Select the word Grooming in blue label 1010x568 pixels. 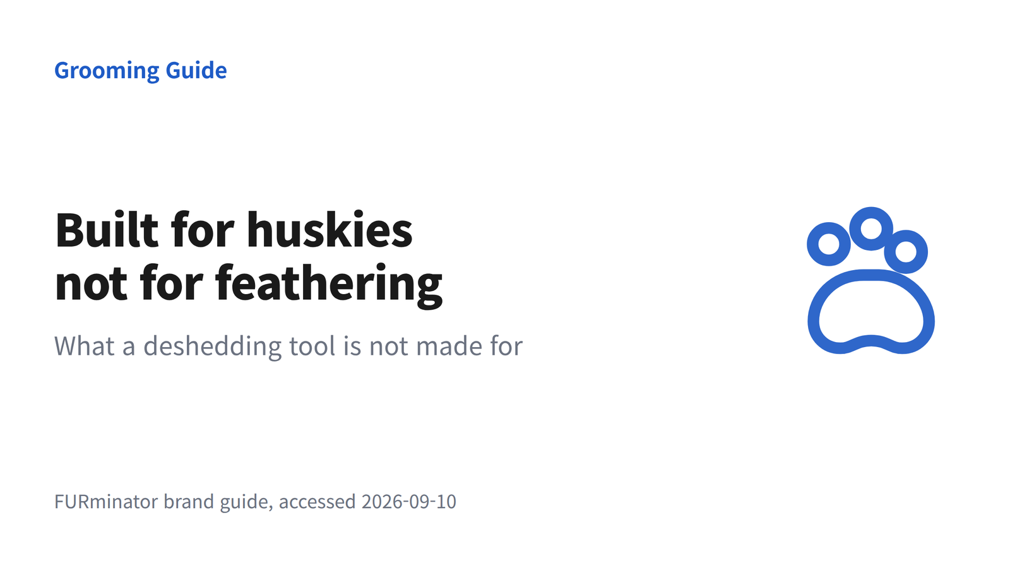[x=107, y=71]
